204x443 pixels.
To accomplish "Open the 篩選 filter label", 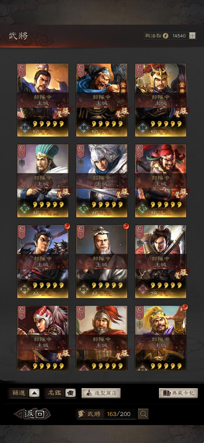I will (19, 393).
